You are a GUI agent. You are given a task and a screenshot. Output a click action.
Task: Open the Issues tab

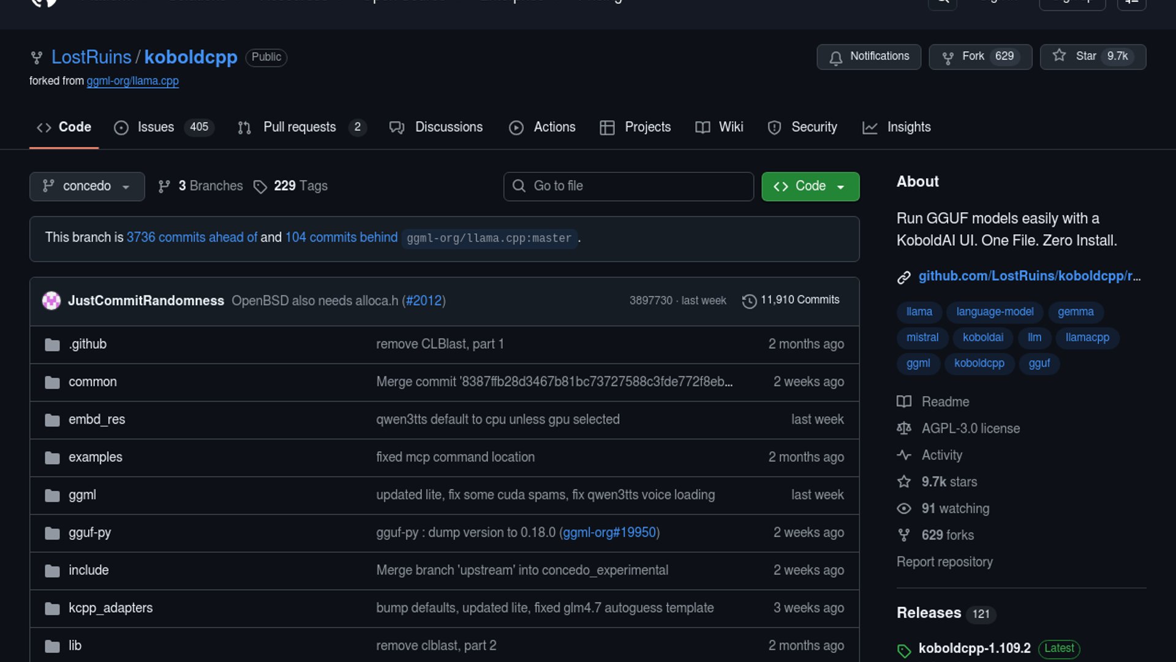click(156, 127)
